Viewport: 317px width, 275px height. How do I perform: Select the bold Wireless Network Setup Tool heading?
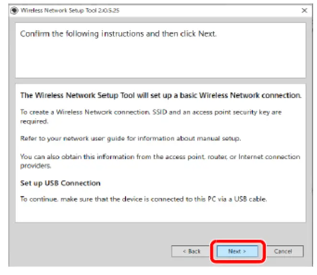point(160,95)
